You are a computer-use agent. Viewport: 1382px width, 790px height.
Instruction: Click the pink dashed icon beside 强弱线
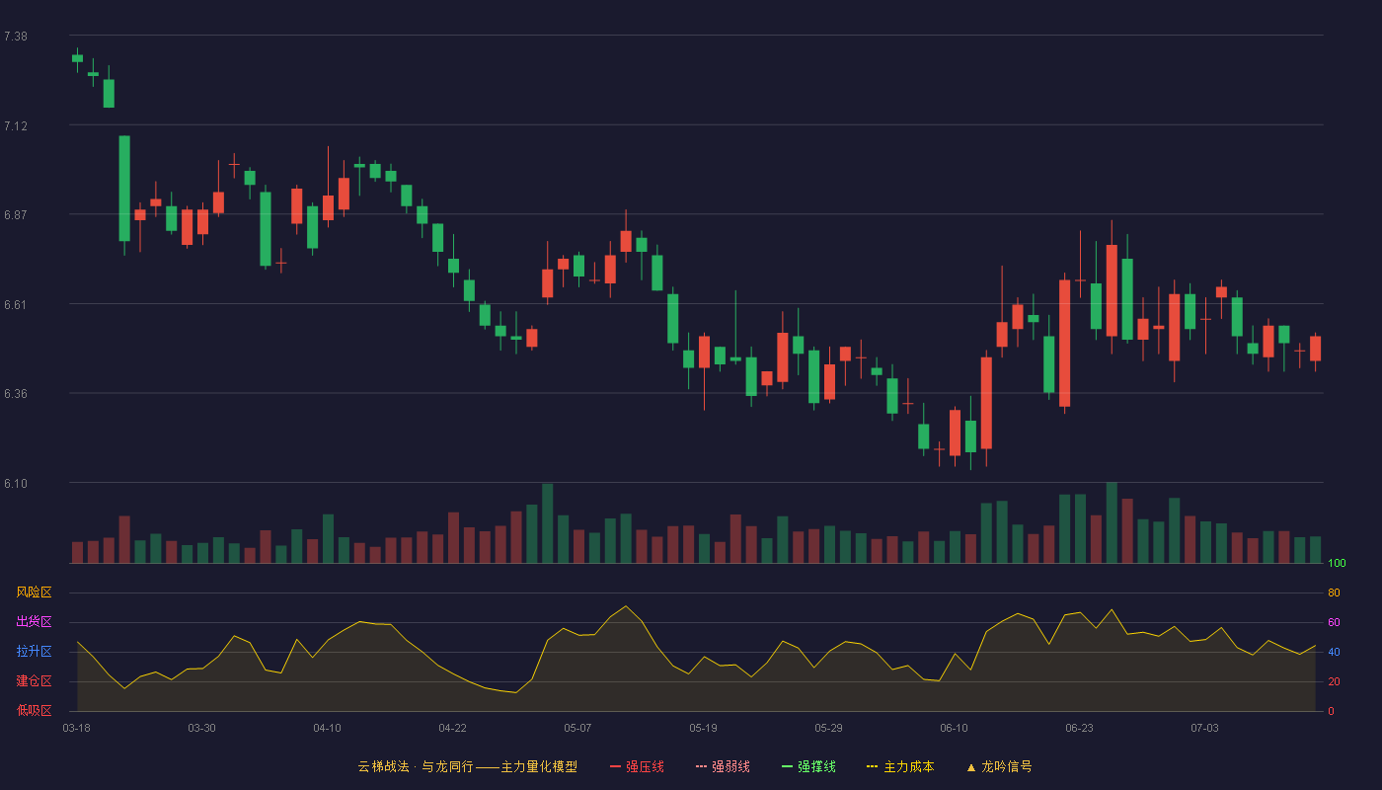pyautogui.click(x=701, y=766)
